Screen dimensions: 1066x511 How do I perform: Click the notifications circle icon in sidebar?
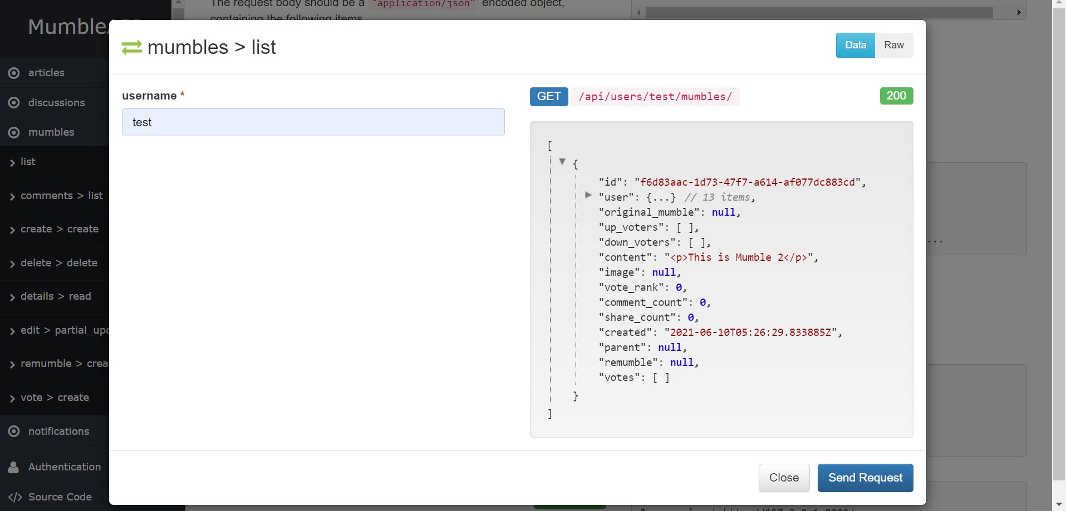[14, 431]
